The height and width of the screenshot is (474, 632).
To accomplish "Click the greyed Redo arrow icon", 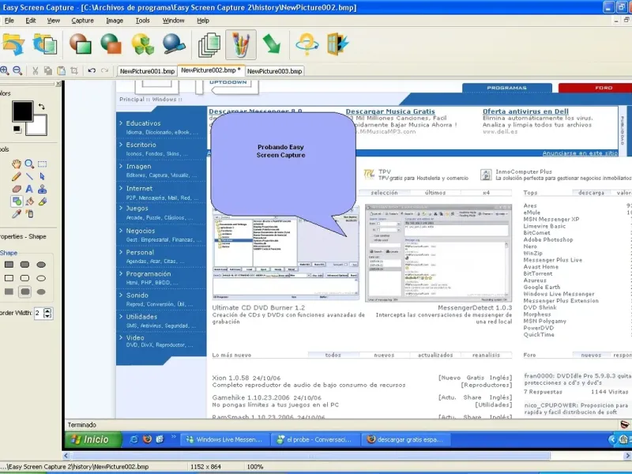I will point(105,70).
